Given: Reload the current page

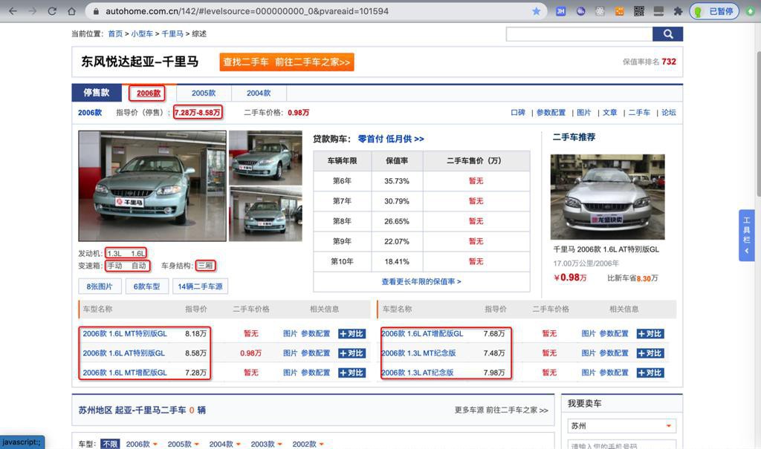Looking at the screenshot, I should 52,11.
